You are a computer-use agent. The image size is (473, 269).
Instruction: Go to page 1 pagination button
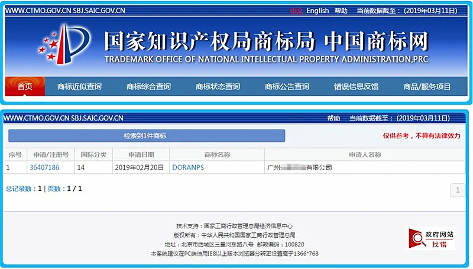click(457, 190)
